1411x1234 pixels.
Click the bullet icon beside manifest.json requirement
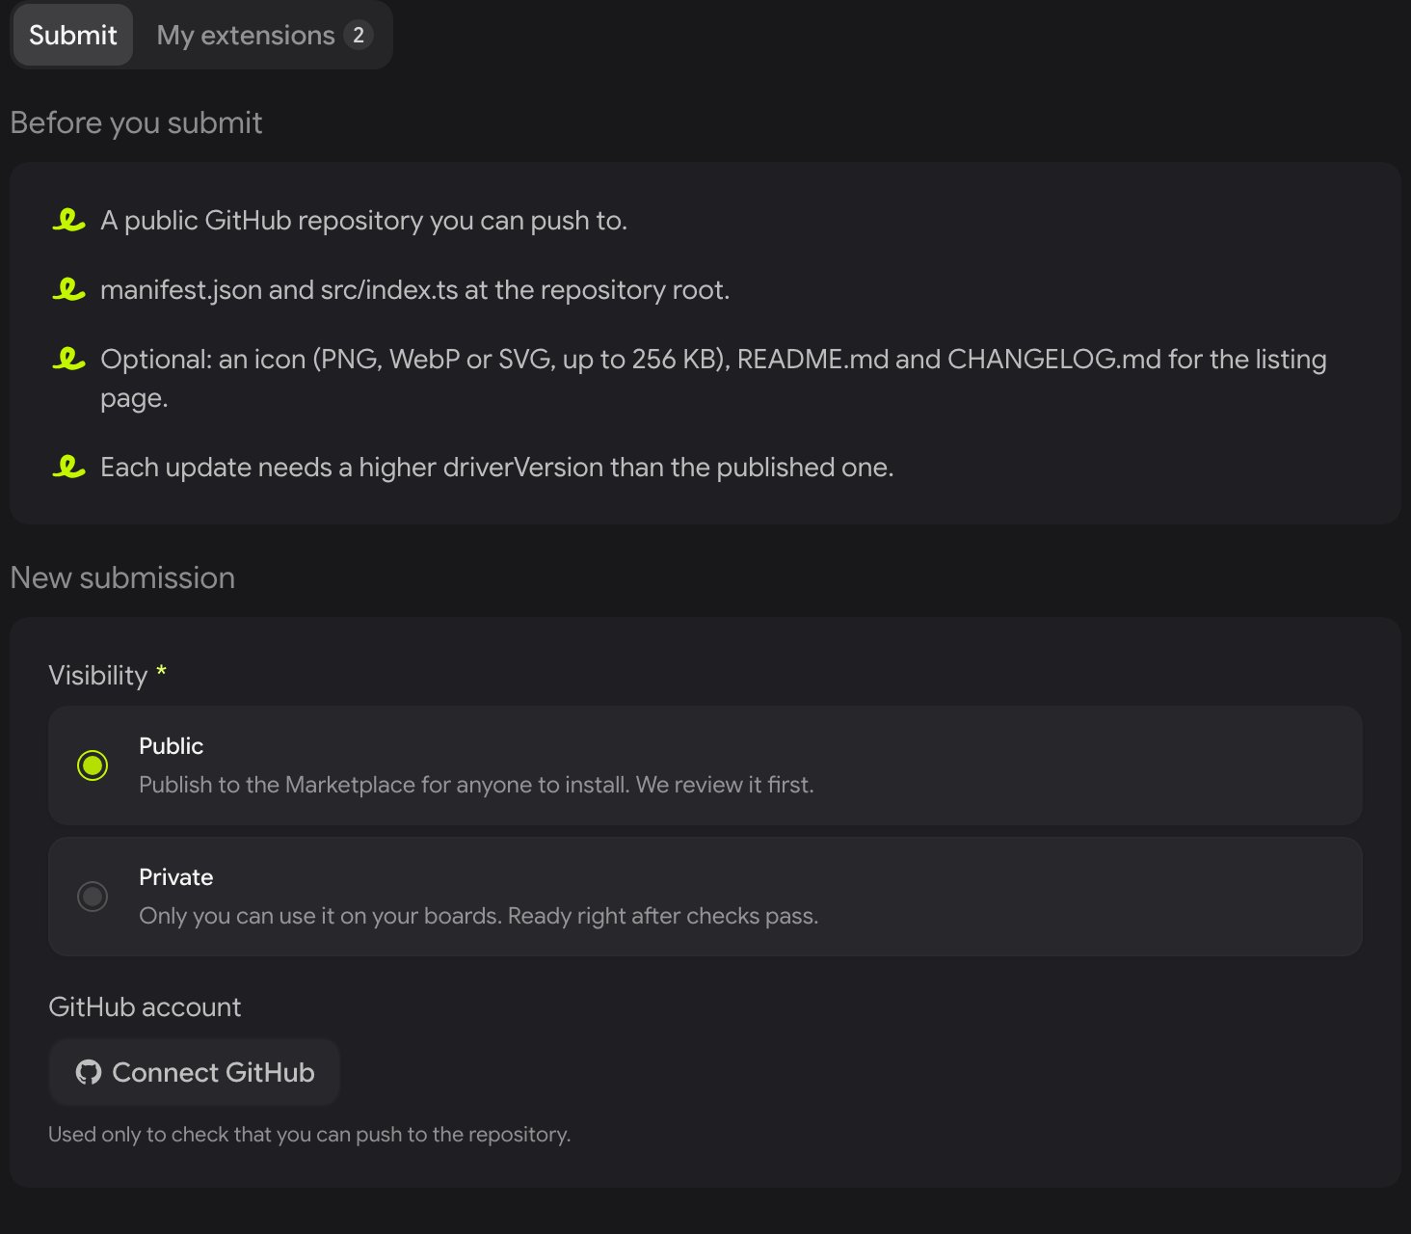coord(68,289)
